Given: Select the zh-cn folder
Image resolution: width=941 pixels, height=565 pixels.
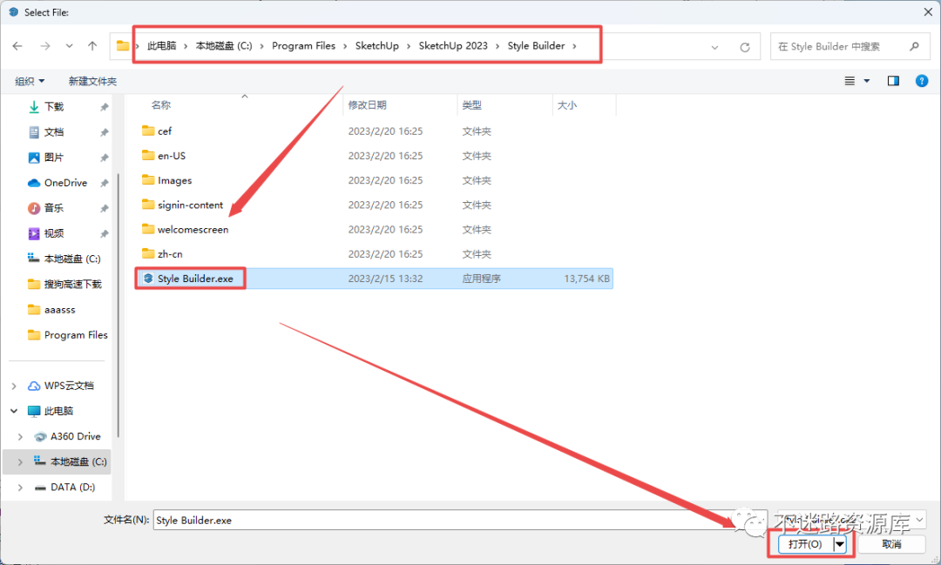Looking at the screenshot, I should [162, 253].
